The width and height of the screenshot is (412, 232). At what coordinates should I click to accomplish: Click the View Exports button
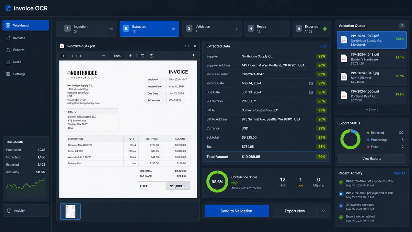(372, 158)
